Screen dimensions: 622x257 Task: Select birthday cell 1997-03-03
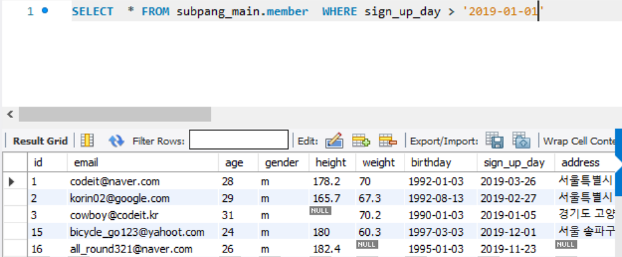pyautogui.click(x=436, y=232)
